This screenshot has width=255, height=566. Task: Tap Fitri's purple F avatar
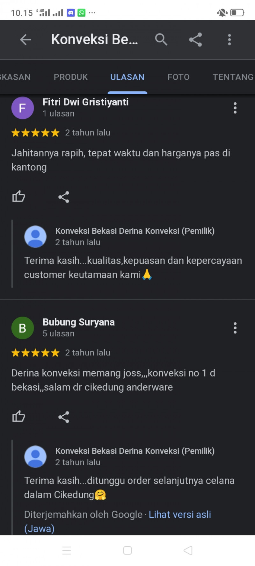click(x=23, y=108)
